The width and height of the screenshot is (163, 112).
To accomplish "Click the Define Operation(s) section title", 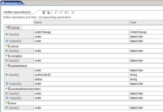I will point(18,12).
